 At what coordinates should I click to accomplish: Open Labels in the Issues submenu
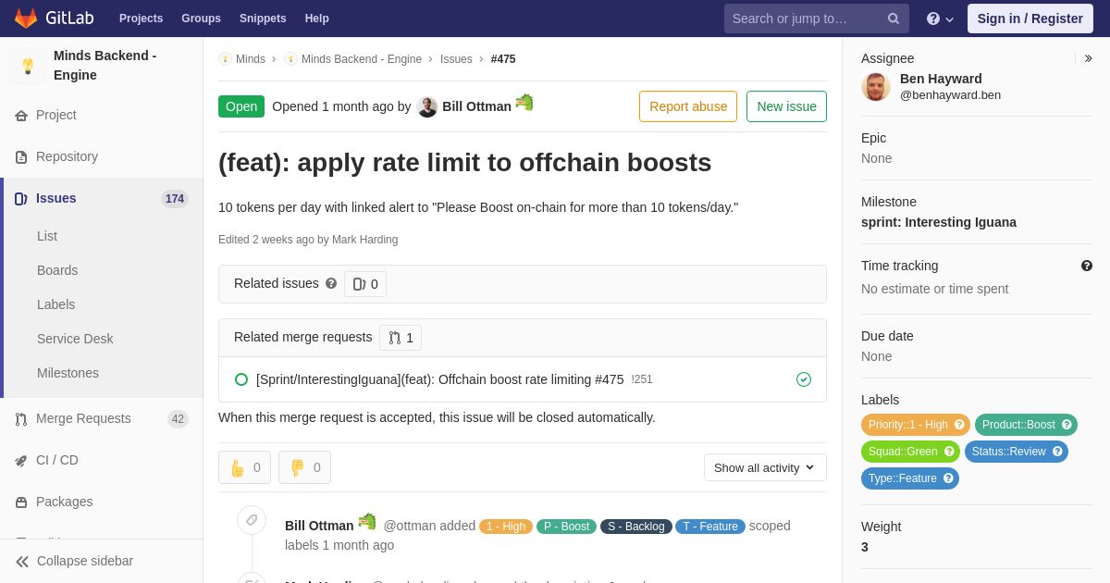tap(55, 304)
